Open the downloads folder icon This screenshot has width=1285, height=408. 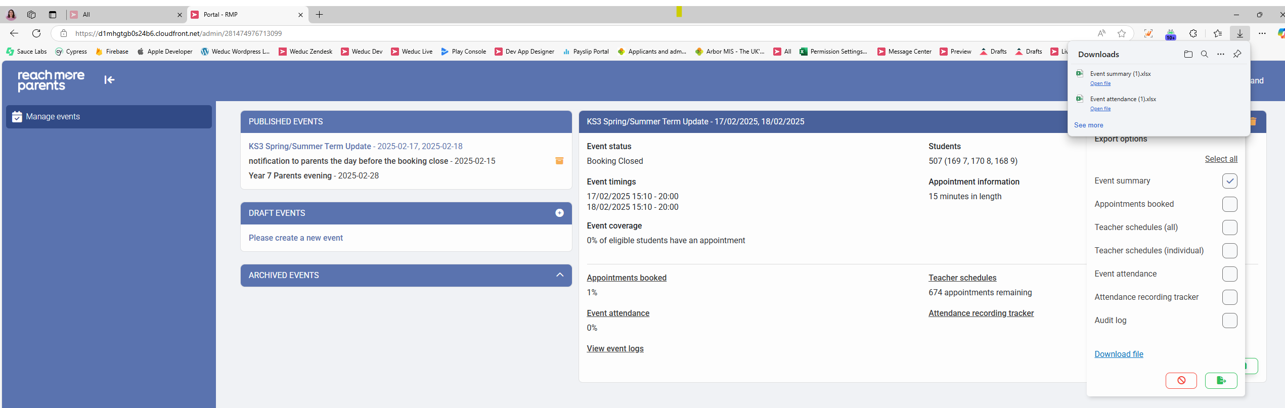point(1188,54)
